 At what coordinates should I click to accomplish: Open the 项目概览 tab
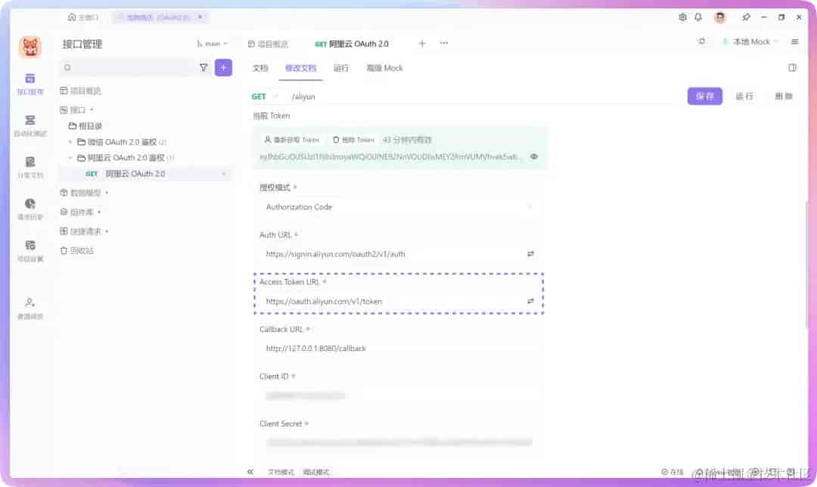(x=268, y=44)
